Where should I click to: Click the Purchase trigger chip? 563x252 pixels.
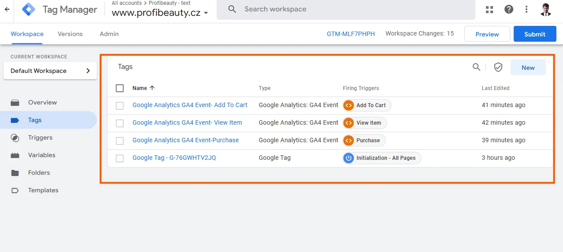coord(364,140)
